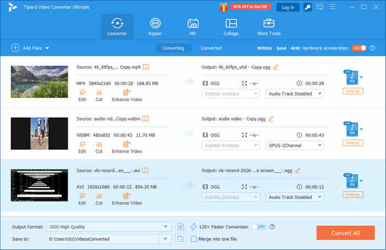386x250 pixels.
Task: Choose OGG format icon for vlc-record file
Action: [x=352, y=181]
